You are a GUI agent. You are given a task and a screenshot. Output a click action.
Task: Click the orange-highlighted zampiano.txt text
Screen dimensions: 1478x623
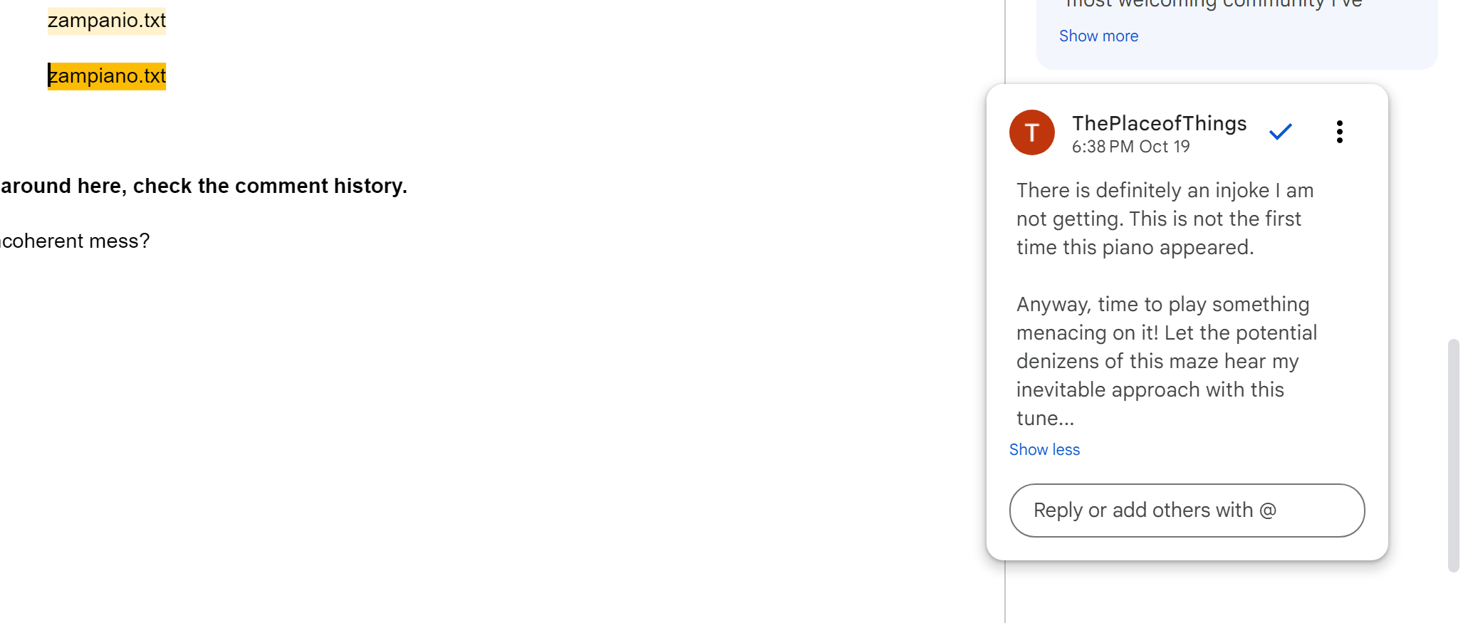(107, 76)
